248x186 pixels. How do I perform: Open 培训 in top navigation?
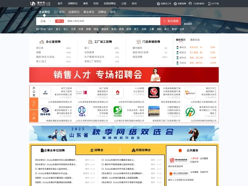134,3
